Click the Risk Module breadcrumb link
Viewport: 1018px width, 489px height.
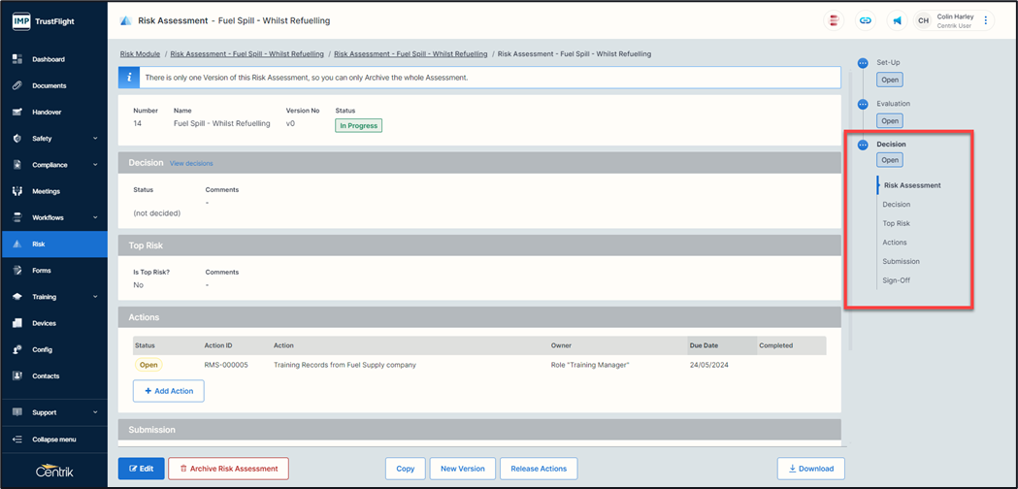[x=140, y=54]
